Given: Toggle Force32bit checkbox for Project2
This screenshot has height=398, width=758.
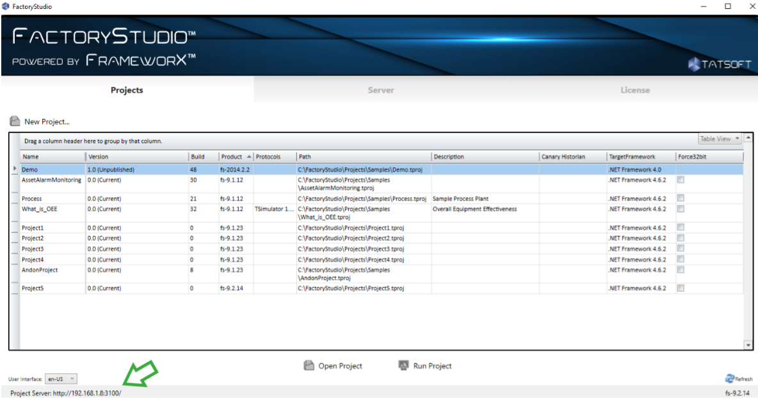Looking at the screenshot, I should 681,238.
